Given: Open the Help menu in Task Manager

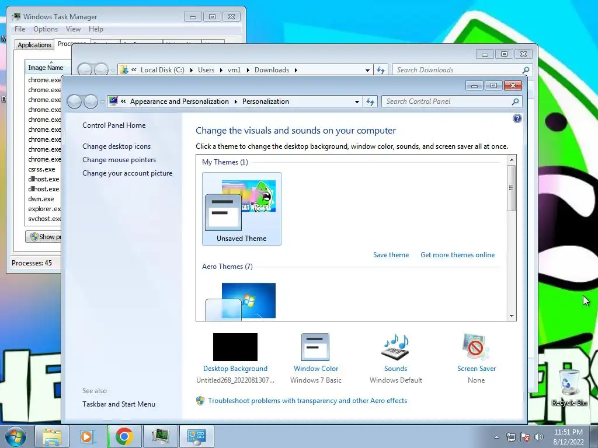Looking at the screenshot, I should [x=96, y=29].
